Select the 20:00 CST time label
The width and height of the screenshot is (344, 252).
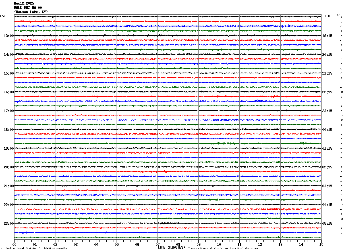[x=9, y=167]
